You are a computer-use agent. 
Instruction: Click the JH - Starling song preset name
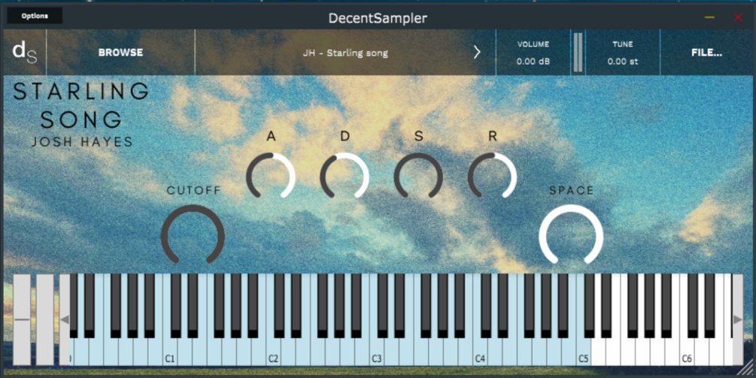[345, 53]
